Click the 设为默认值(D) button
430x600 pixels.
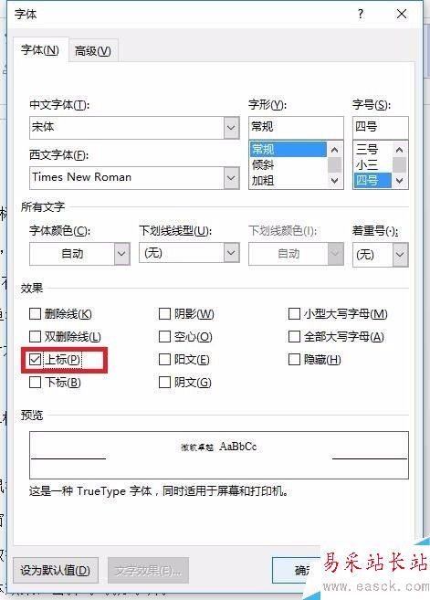(55, 570)
